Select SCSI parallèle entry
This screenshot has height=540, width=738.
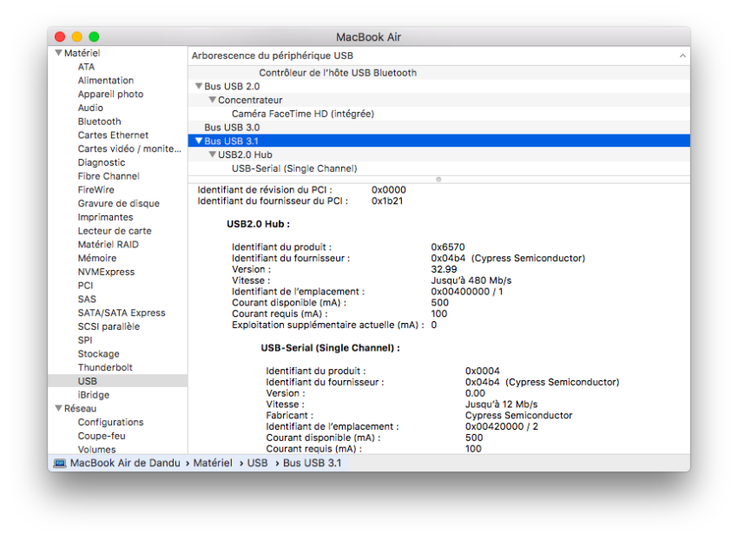(x=109, y=326)
